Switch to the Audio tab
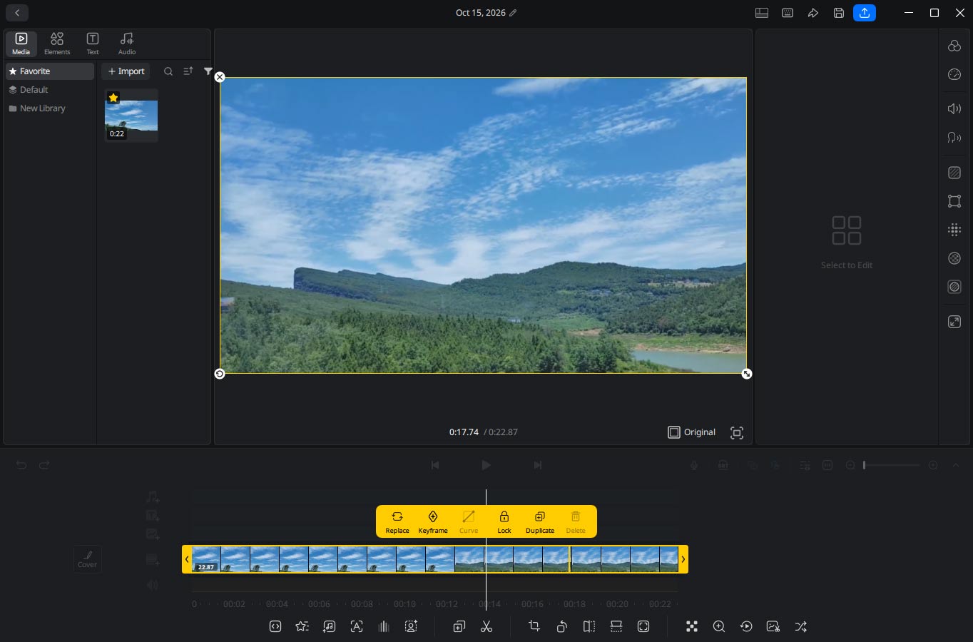 127,44
